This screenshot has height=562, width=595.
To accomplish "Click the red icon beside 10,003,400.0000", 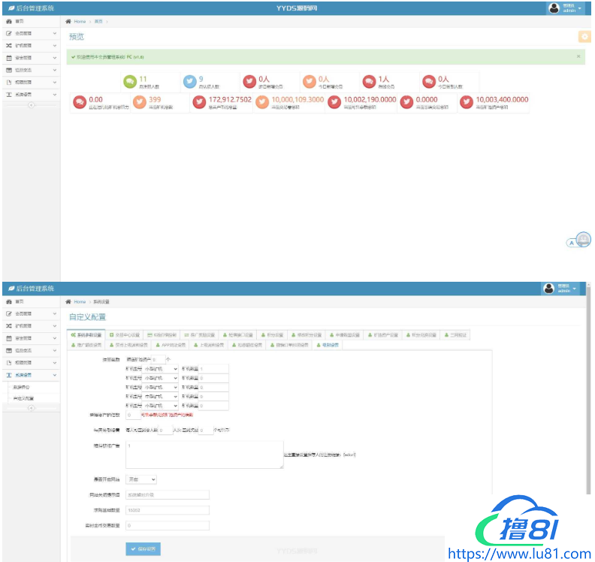I will pos(467,103).
